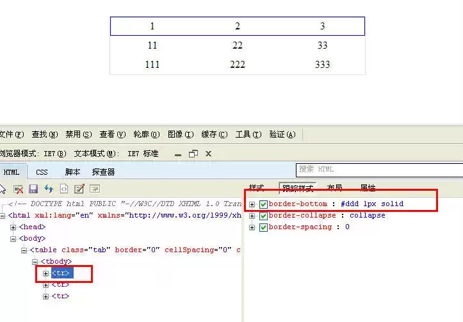The height and width of the screenshot is (322, 463).
Task: Collapse the body node
Action: [13, 239]
